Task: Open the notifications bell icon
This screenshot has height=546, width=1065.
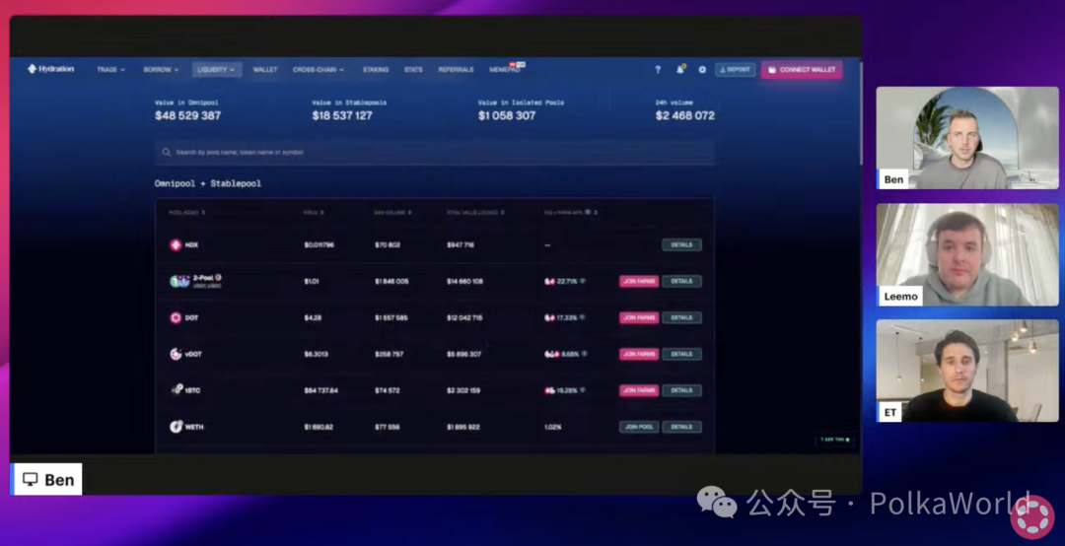Action: click(x=679, y=70)
